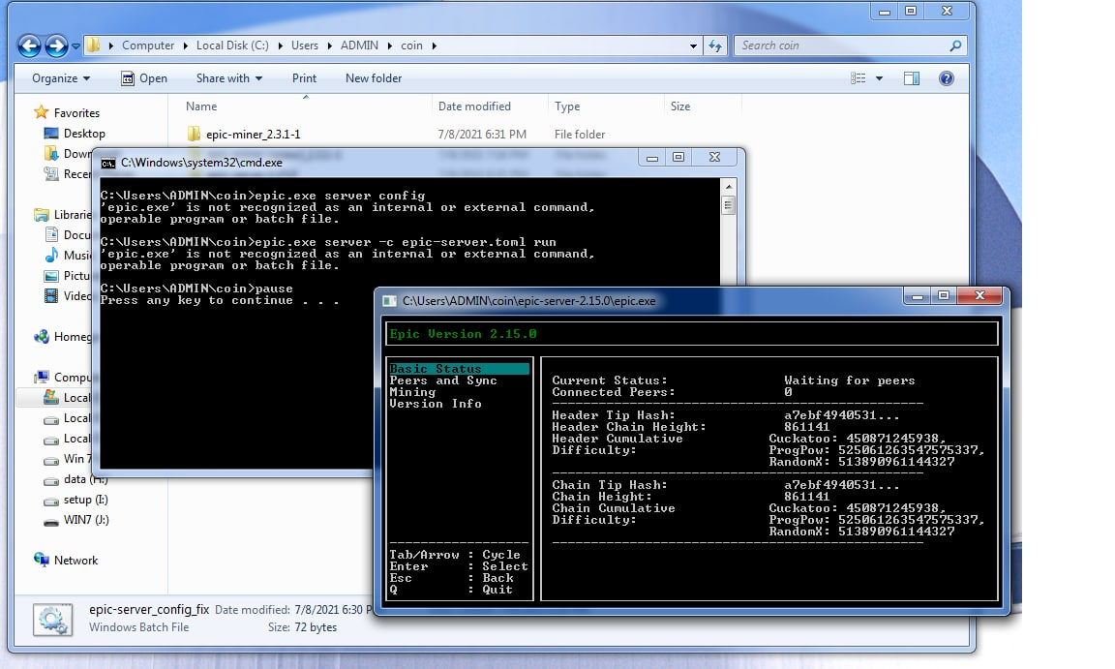Sort files by Date modified column
This screenshot has width=1115, height=669.
(x=474, y=106)
